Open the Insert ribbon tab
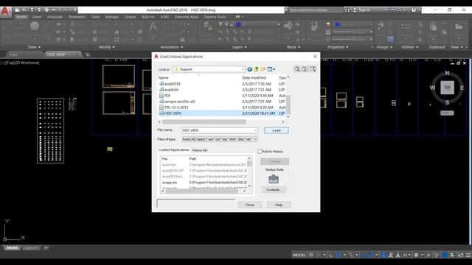This screenshot has height=265, width=472. pos(37,17)
